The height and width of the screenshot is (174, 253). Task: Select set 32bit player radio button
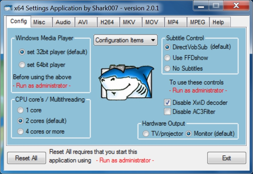coord(22,52)
